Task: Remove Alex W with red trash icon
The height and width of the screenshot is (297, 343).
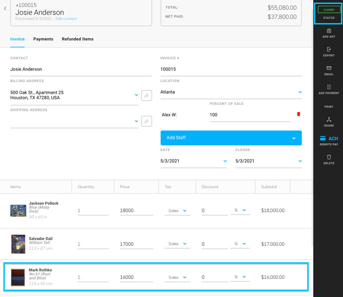Action: coord(298,114)
